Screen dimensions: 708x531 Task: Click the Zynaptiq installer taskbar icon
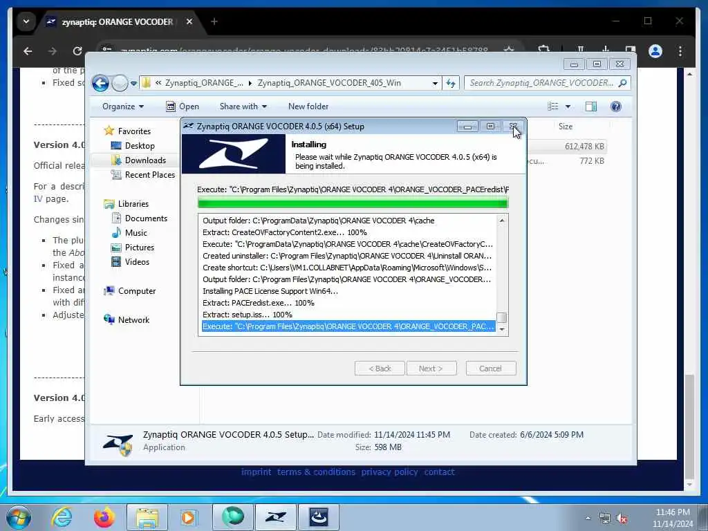[276, 517]
